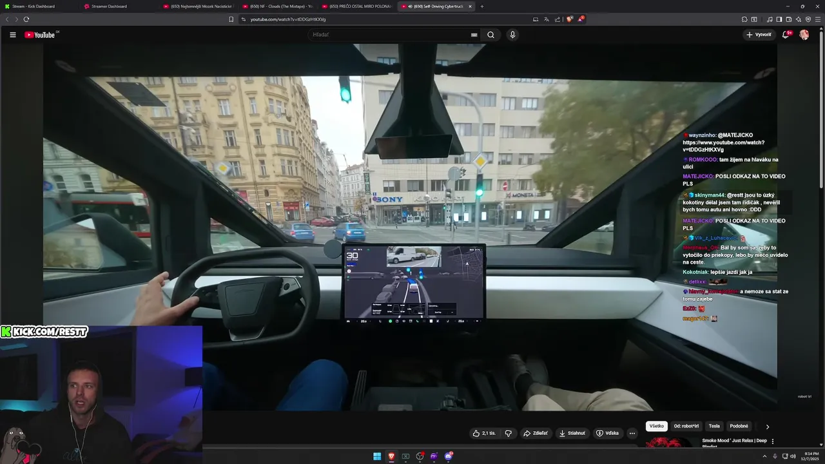Start voice search with the microphone icon
The width and height of the screenshot is (825, 464).
click(x=512, y=35)
